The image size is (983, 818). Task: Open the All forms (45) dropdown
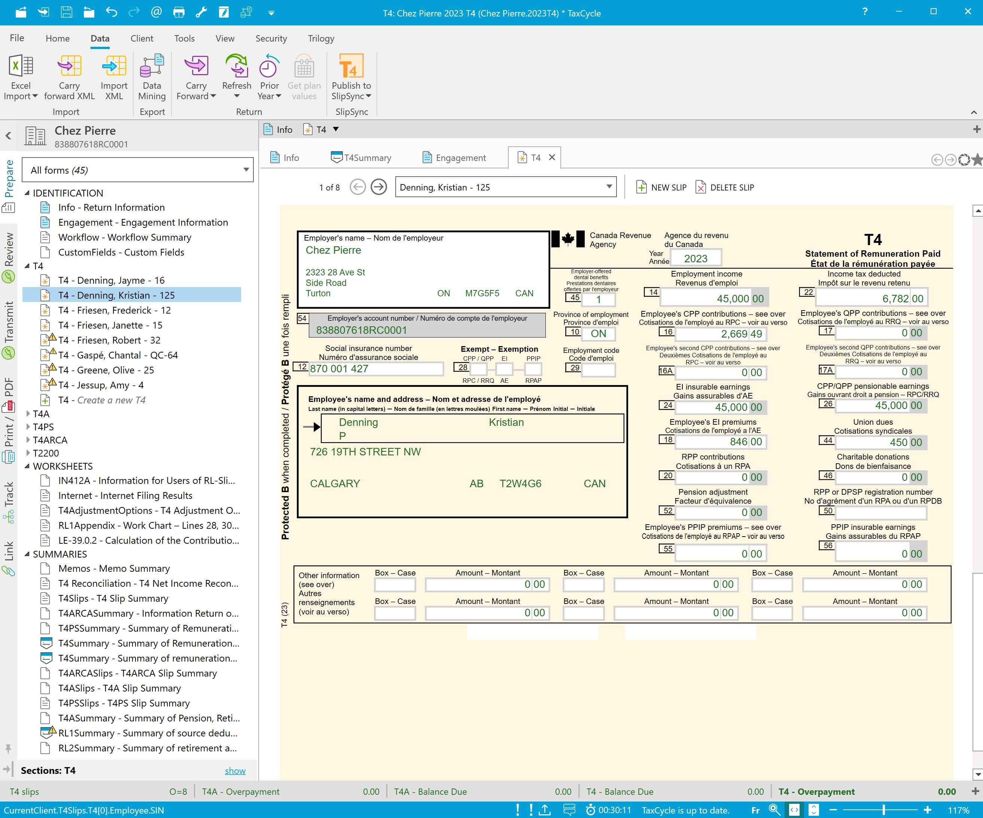tap(138, 170)
